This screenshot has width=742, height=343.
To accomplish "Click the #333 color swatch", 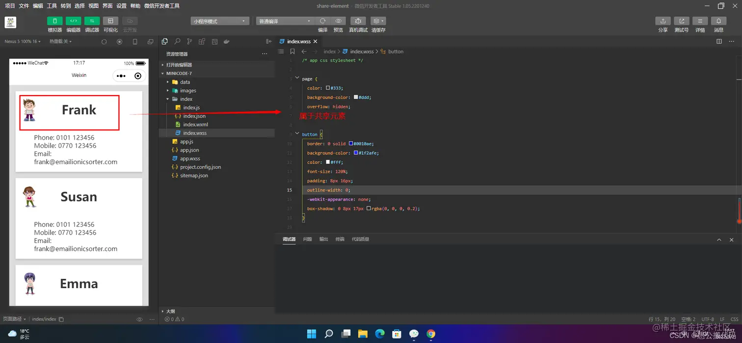I will click(x=328, y=88).
